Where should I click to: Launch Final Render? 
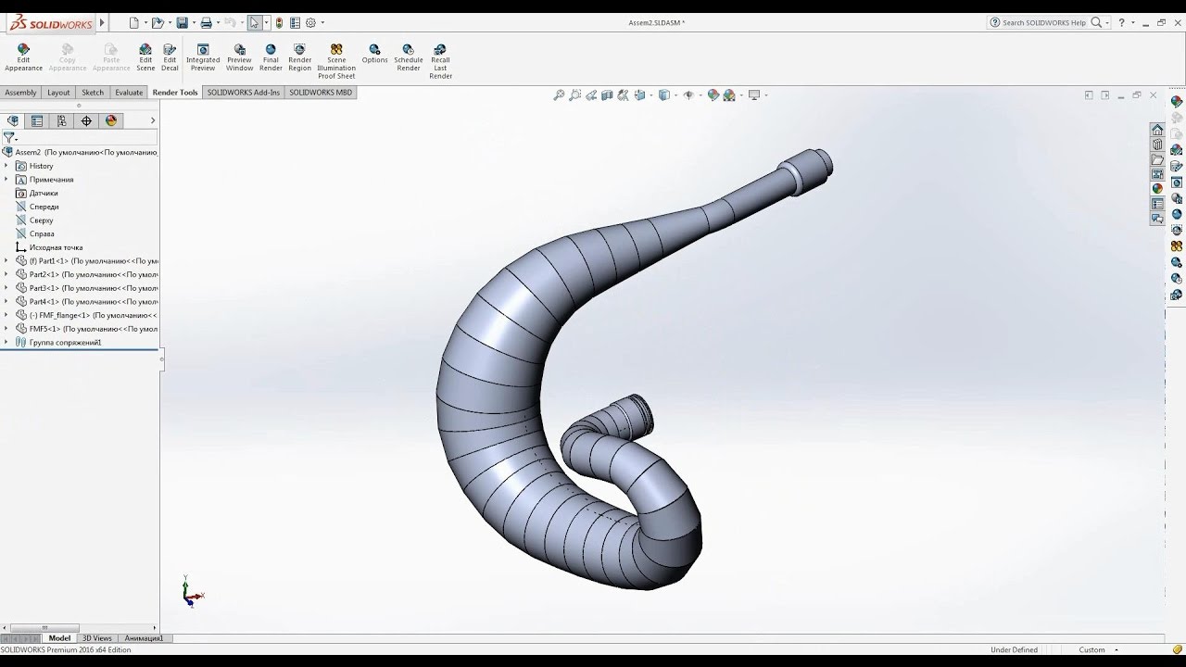[271, 57]
